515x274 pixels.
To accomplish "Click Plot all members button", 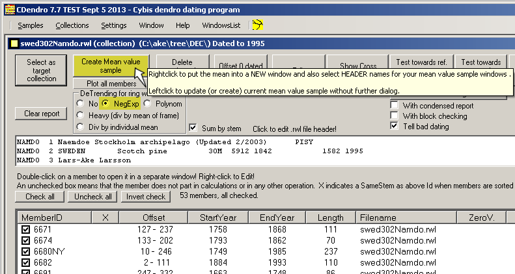I will click(x=111, y=84).
